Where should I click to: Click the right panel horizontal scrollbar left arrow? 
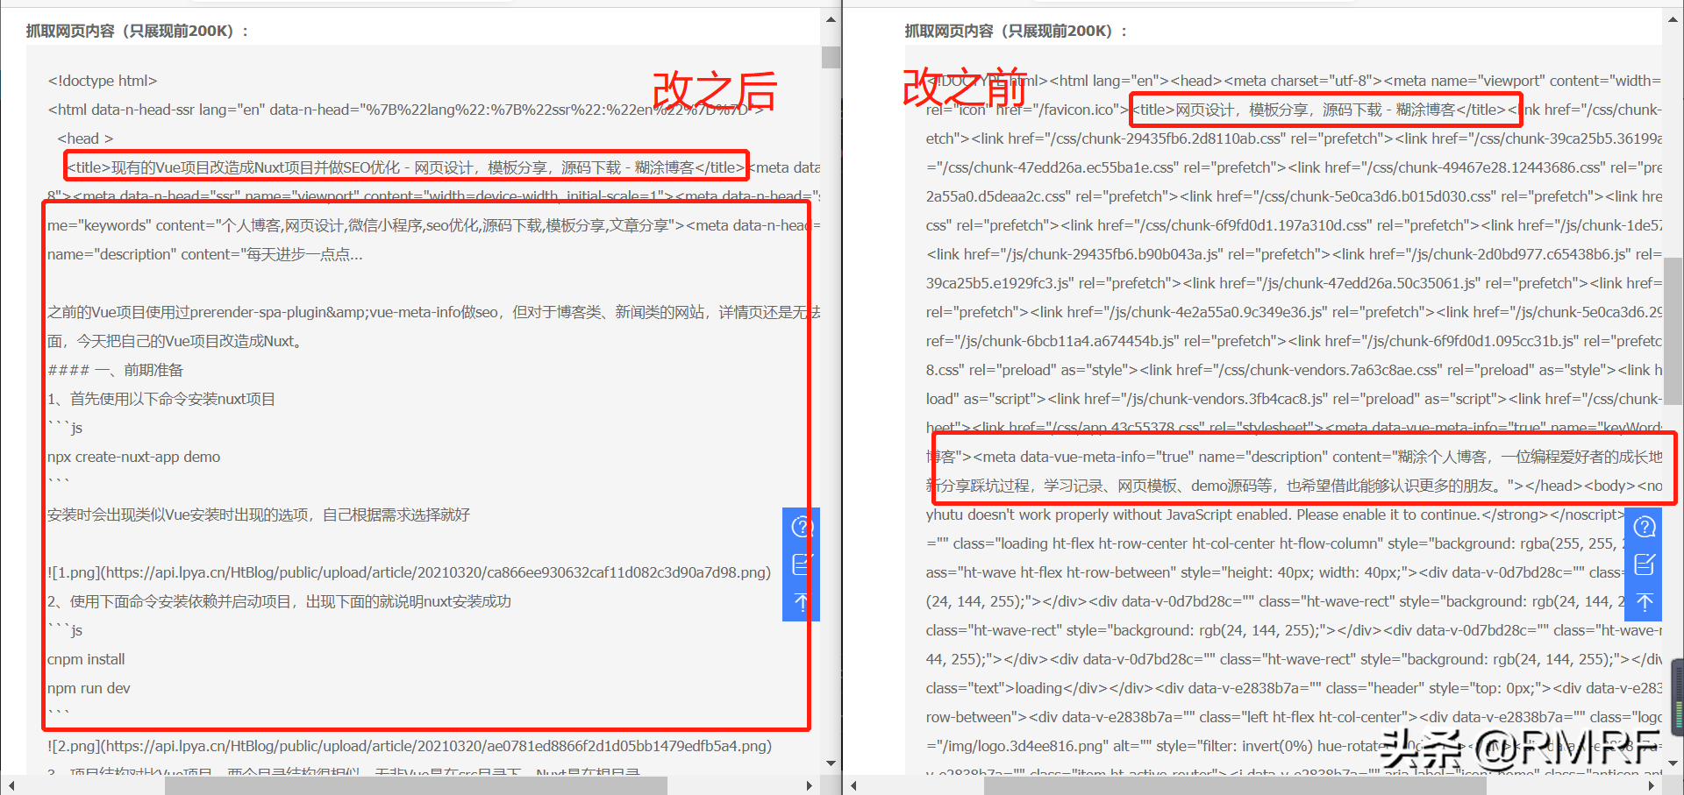853,785
